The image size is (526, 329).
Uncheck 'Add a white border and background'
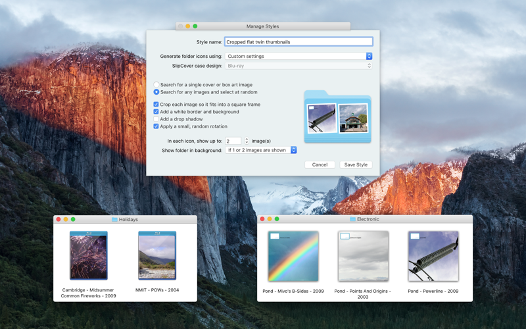click(x=156, y=111)
